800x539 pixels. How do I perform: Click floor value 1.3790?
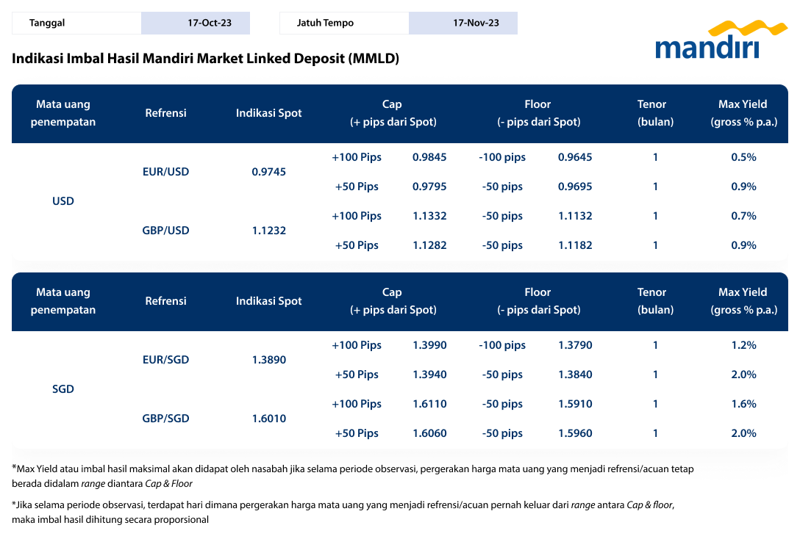click(575, 345)
